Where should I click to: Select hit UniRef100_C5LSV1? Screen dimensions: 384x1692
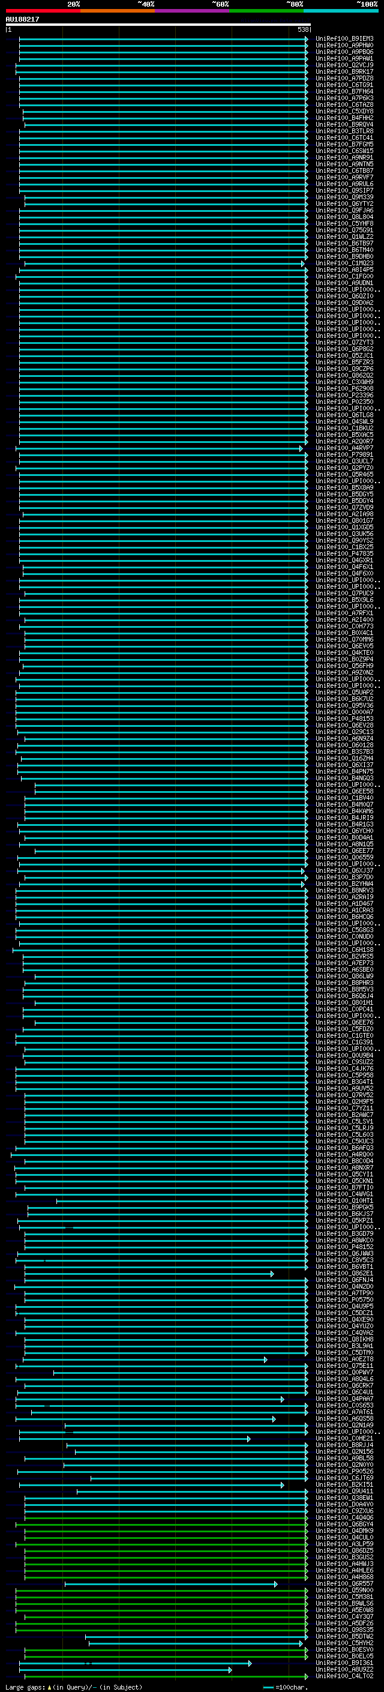click(x=344, y=1121)
